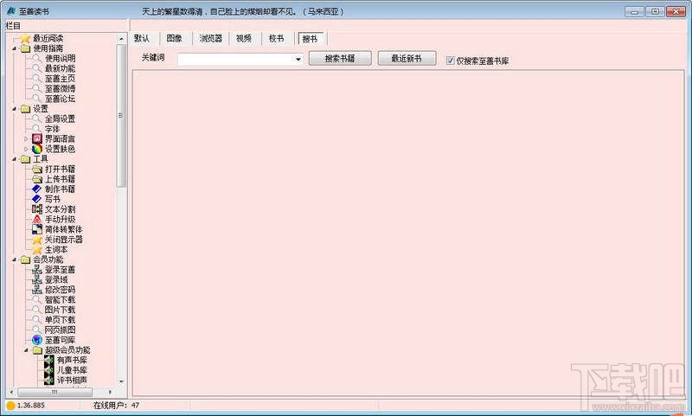Select 智能下载 tree item

coord(60,300)
